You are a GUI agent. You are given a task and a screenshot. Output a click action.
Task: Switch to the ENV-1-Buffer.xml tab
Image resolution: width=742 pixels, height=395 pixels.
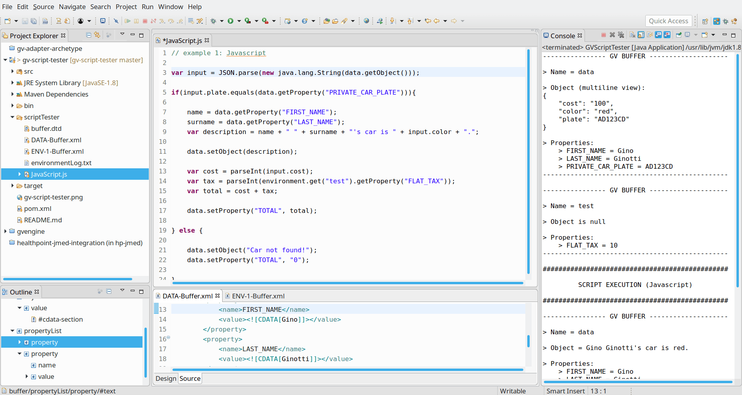(259, 296)
